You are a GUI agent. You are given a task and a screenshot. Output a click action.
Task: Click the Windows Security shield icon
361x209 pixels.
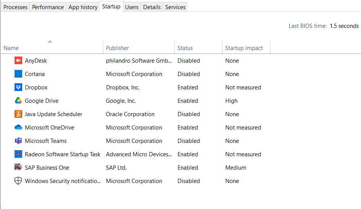[x=18, y=181]
